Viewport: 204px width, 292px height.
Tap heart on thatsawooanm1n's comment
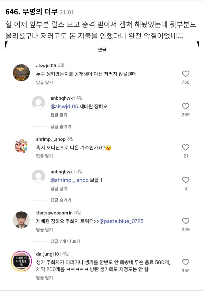coord(186,221)
